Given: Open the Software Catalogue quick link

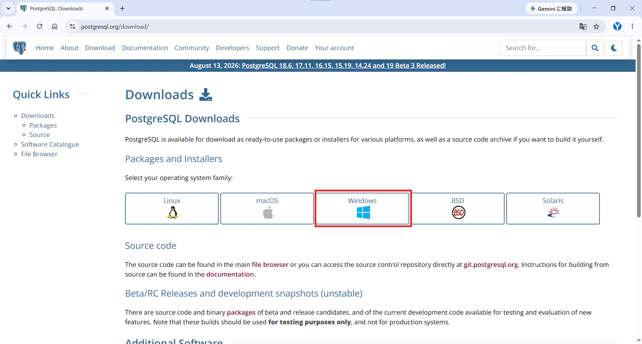Looking at the screenshot, I should [x=50, y=144].
